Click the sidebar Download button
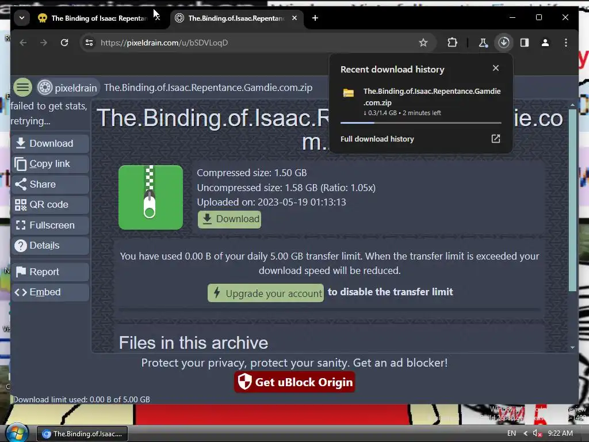 51,143
